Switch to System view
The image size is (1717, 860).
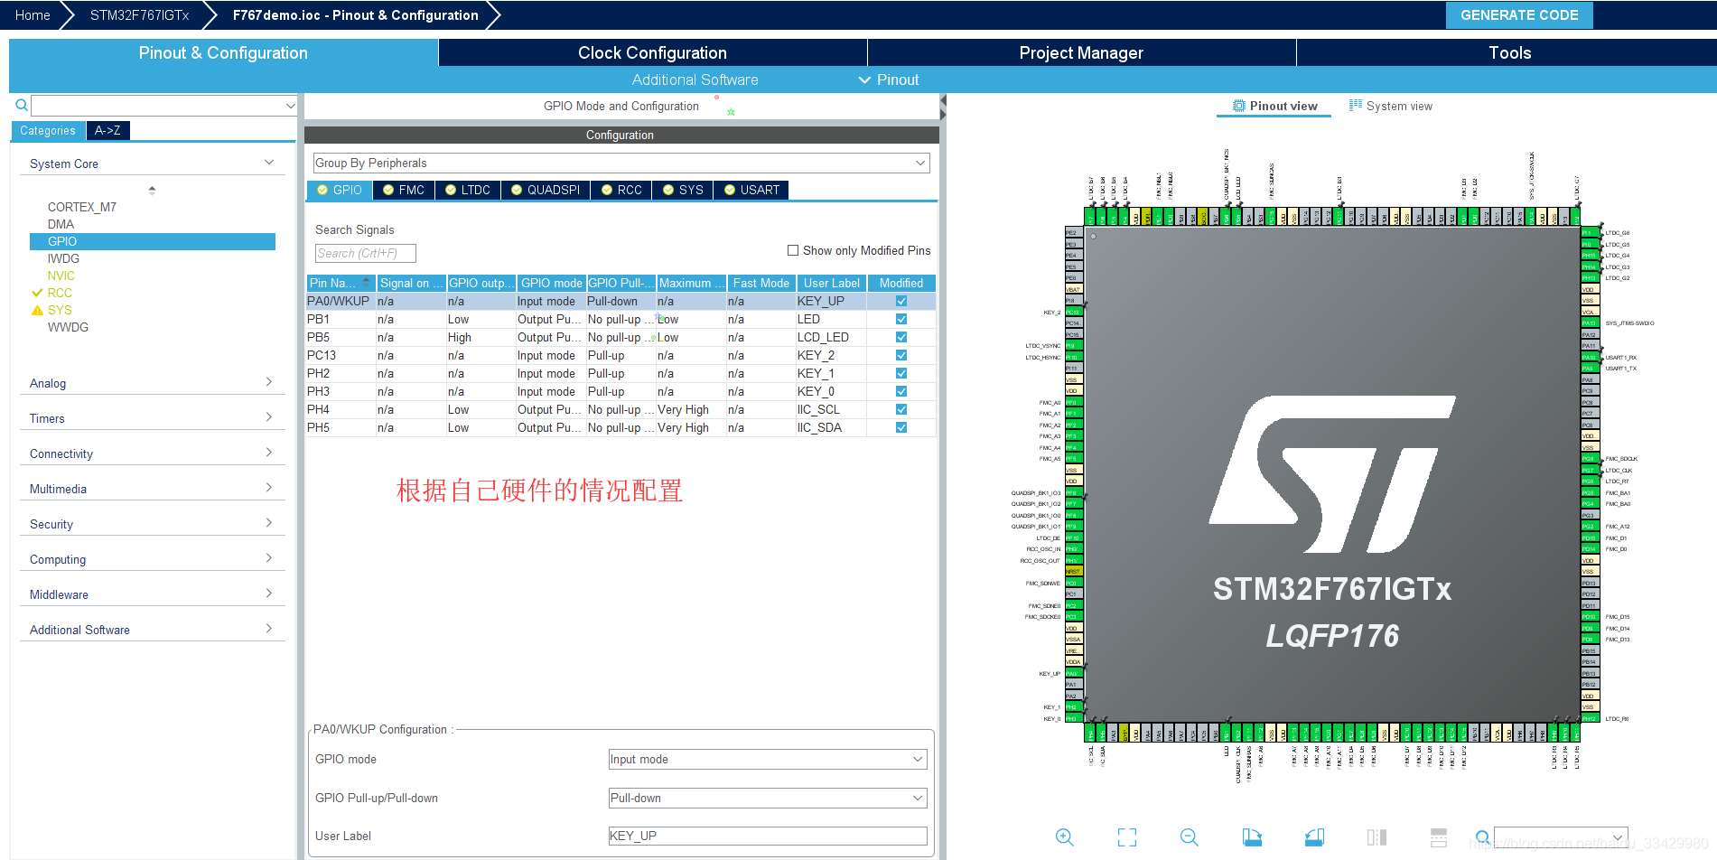(1391, 106)
